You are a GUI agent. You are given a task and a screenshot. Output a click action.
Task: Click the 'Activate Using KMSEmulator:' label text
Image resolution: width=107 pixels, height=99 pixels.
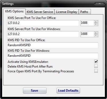(x=28, y=62)
